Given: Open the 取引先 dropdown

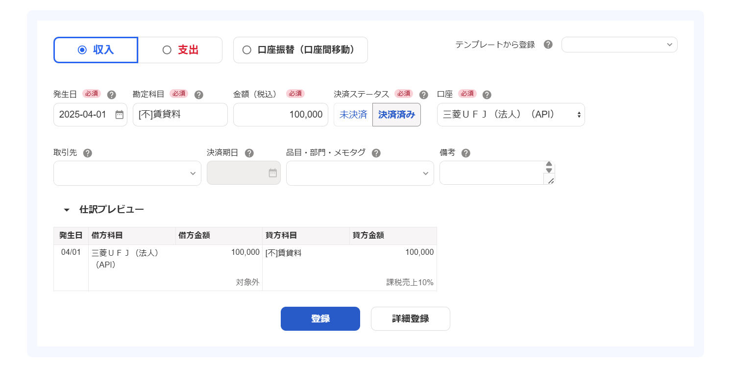Looking at the screenshot, I should coord(127,173).
